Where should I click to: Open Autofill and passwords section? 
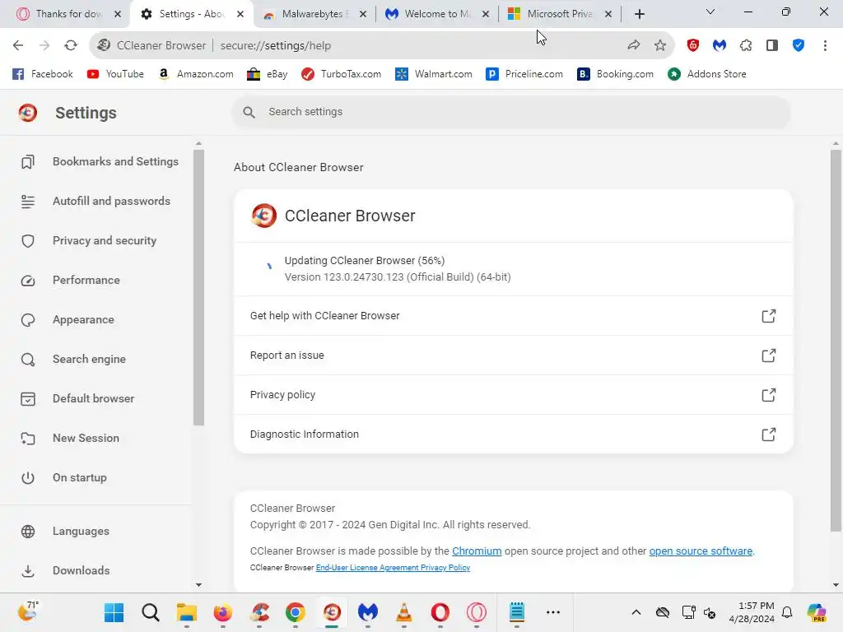click(95, 201)
